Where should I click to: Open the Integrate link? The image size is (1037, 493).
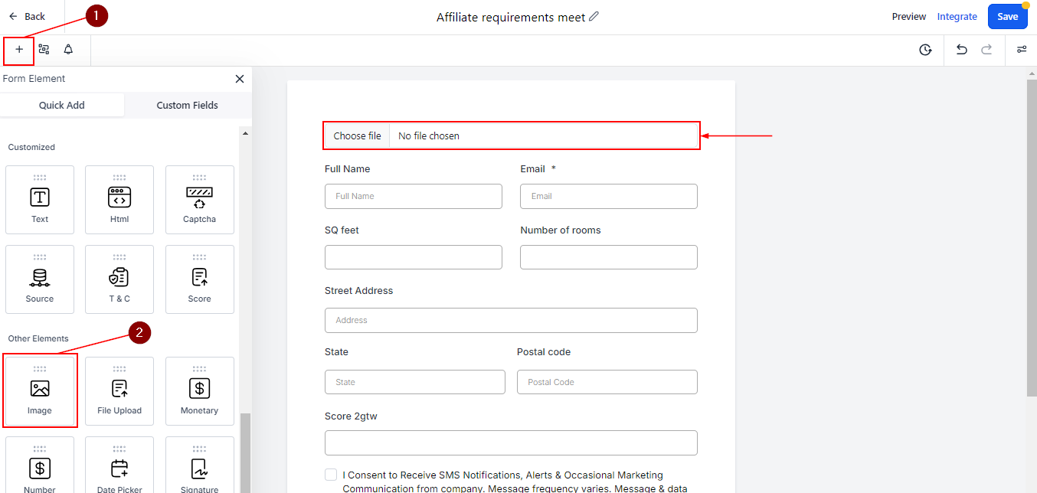(x=957, y=16)
